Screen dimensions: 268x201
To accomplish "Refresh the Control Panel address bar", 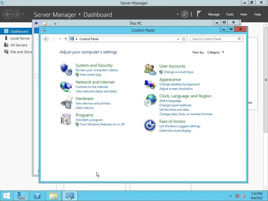I will tap(184, 39).
